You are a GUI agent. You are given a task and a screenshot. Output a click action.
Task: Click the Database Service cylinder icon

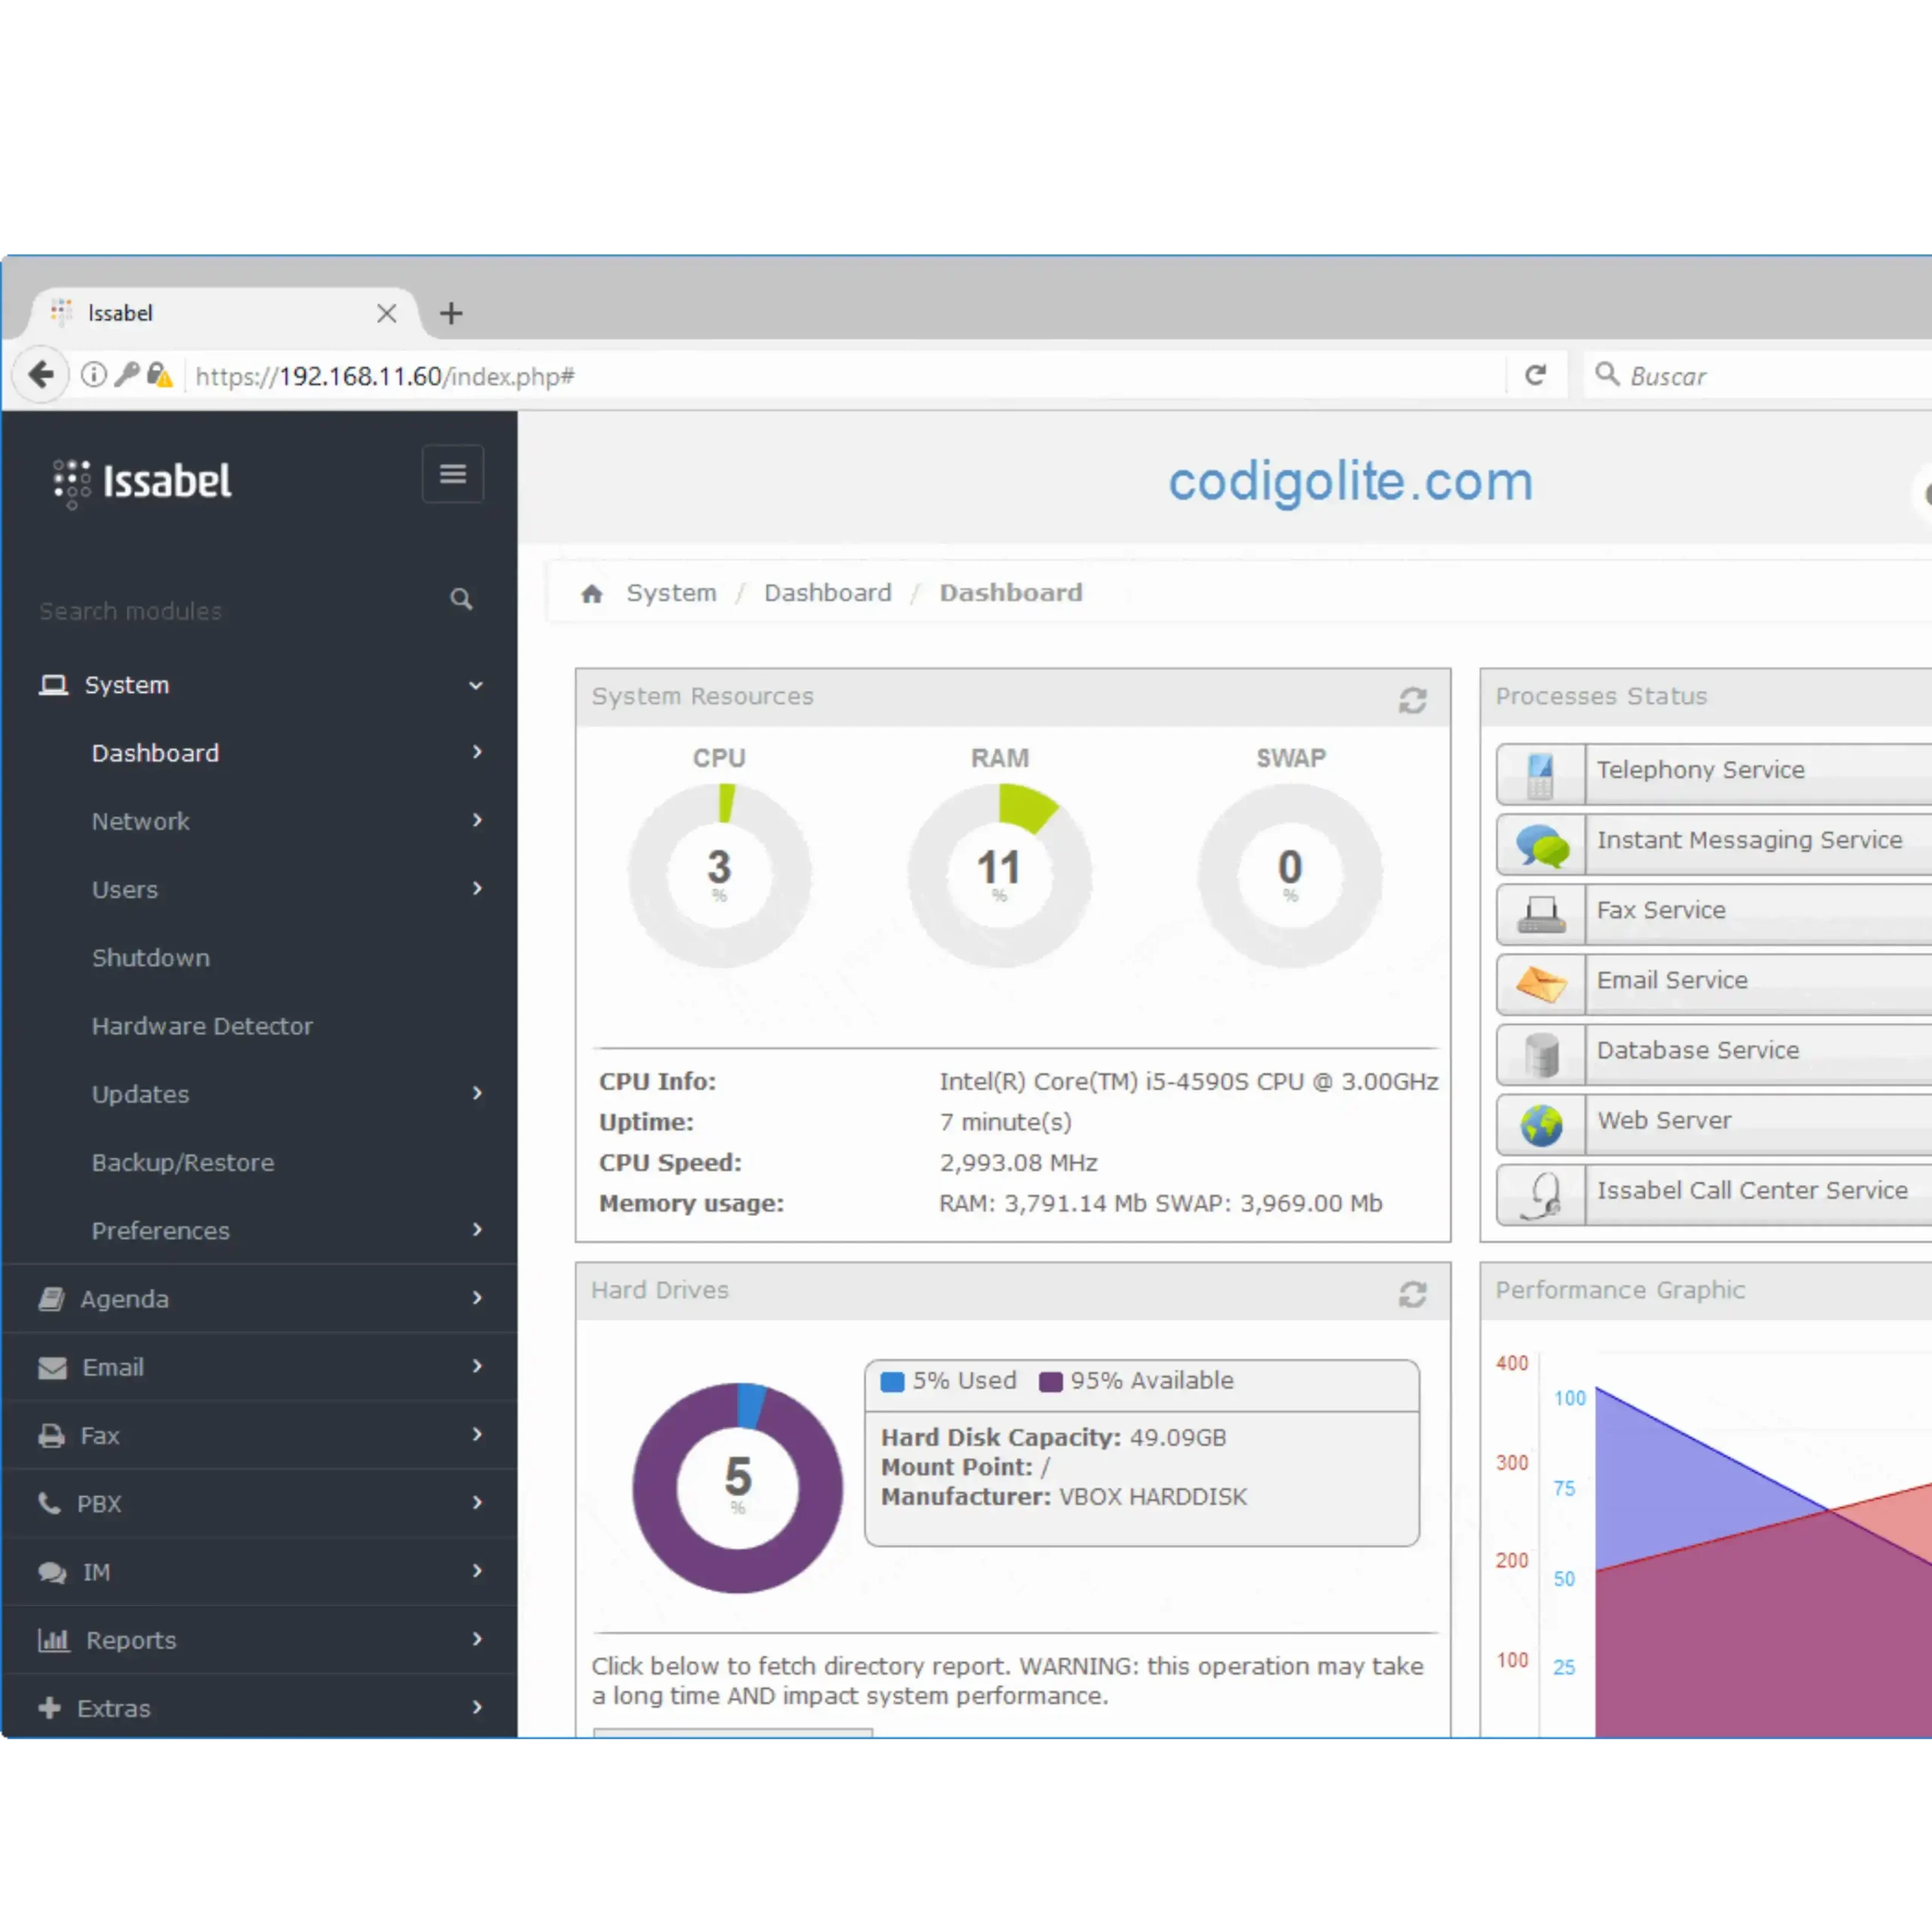(x=1541, y=1055)
